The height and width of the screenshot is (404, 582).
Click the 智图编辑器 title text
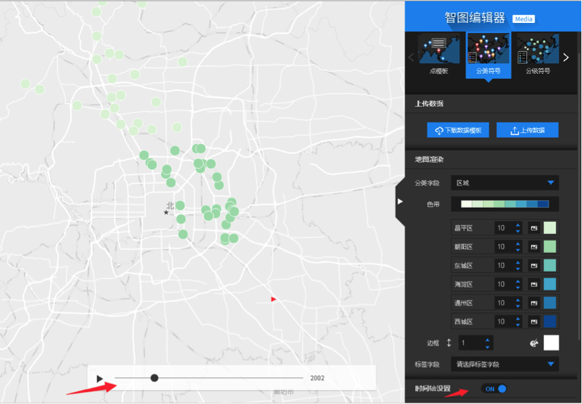click(x=474, y=18)
